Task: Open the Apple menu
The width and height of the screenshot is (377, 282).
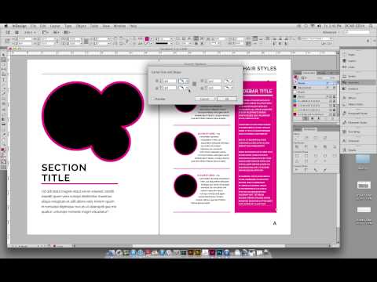Action: pyautogui.click(x=6, y=26)
